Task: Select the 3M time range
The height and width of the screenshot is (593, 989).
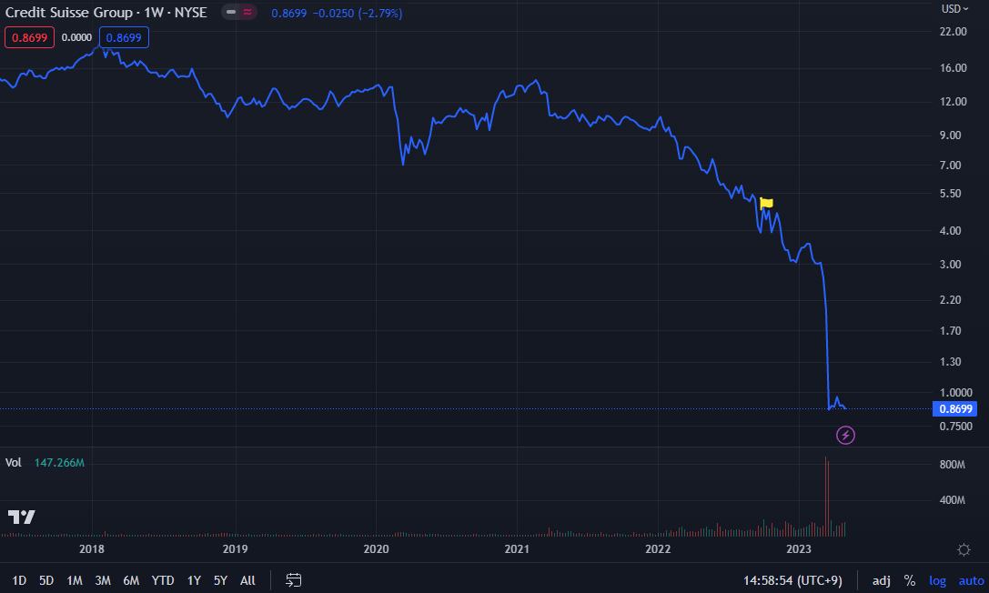Action: [x=103, y=580]
